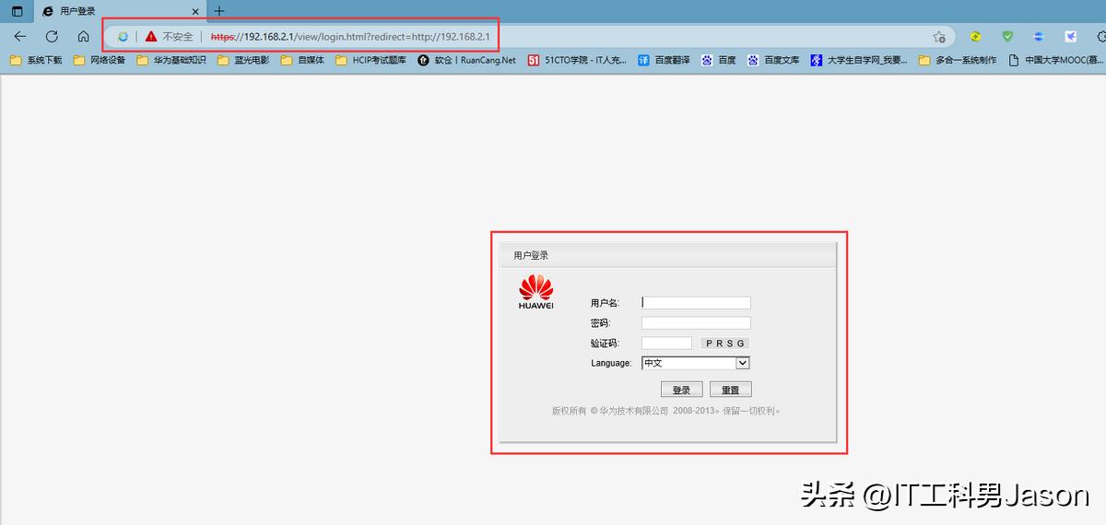Click the 不安全 security warning indicator
This screenshot has height=525, width=1106.
(170, 37)
